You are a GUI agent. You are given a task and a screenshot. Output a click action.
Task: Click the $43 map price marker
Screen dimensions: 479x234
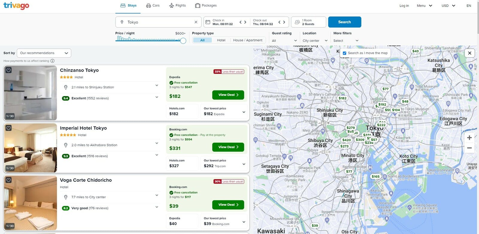coord(416,51)
